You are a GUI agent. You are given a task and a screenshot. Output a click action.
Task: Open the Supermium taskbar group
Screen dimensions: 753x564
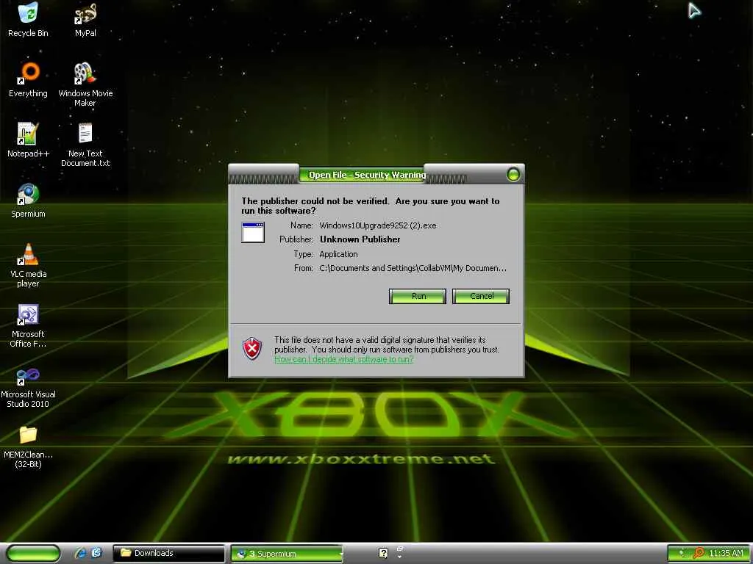click(x=288, y=554)
